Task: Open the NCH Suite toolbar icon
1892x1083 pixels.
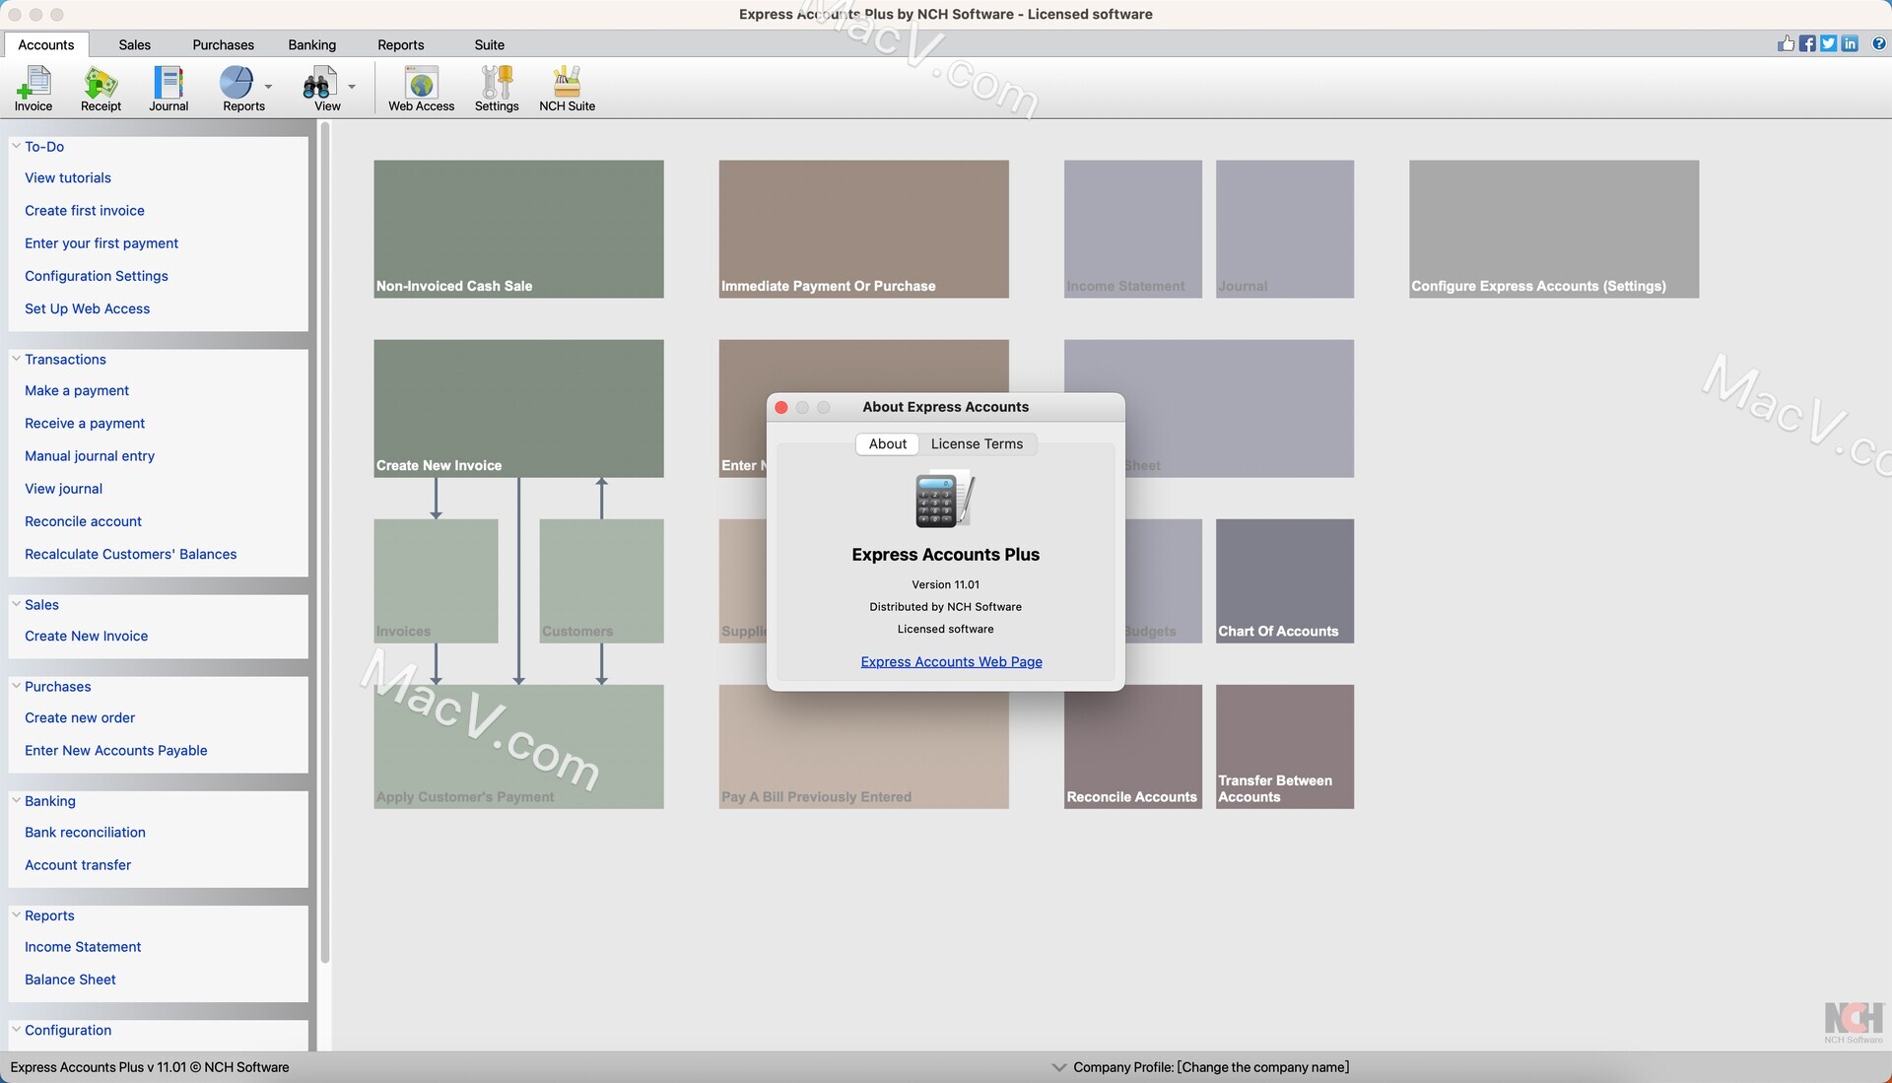Action: (567, 89)
